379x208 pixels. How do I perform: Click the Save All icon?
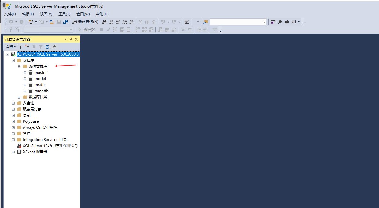(x=65, y=22)
